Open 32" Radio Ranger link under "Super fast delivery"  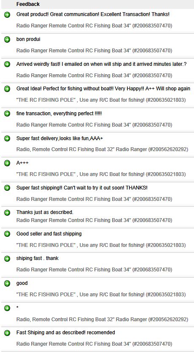tap(102, 149)
